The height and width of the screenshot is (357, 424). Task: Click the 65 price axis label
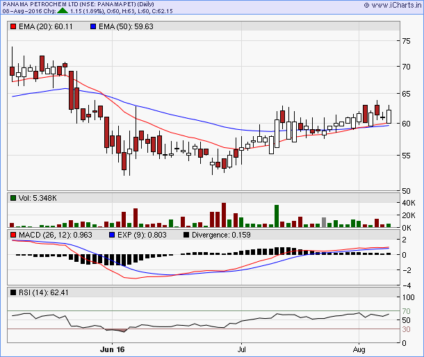point(406,94)
